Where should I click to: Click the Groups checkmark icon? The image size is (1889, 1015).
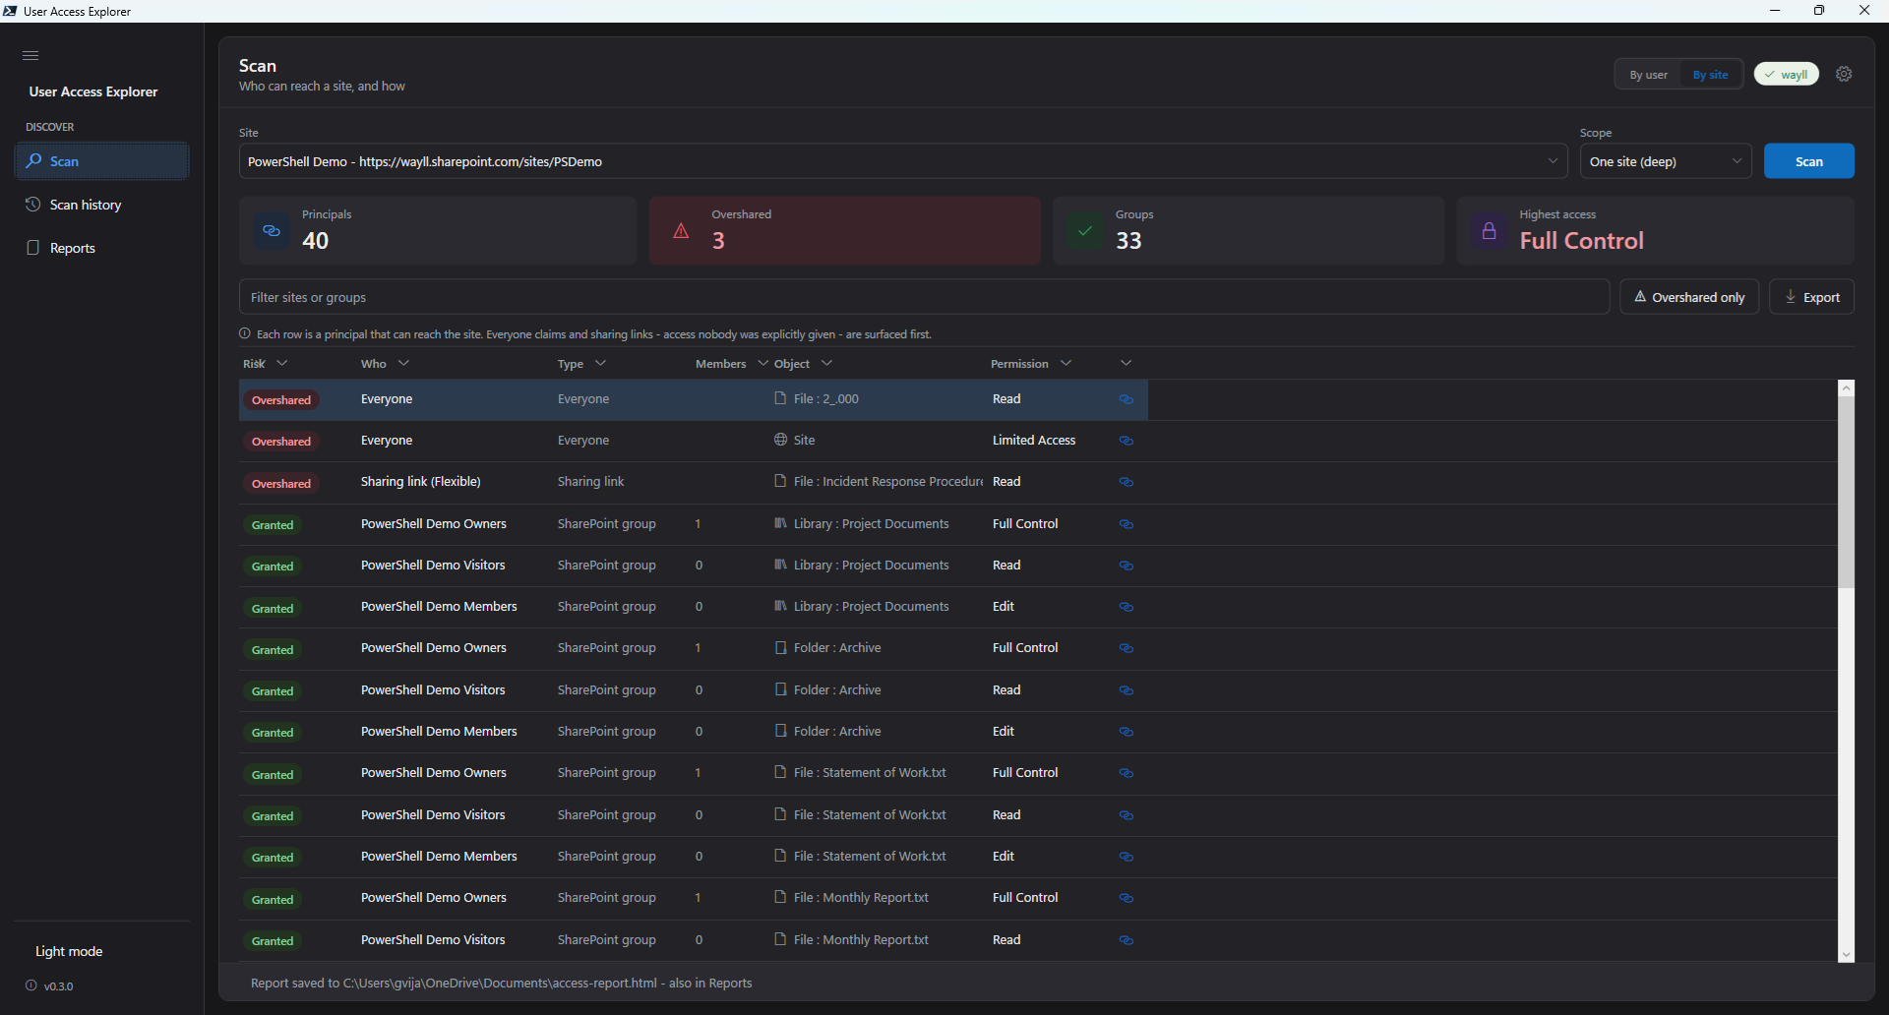click(x=1085, y=231)
